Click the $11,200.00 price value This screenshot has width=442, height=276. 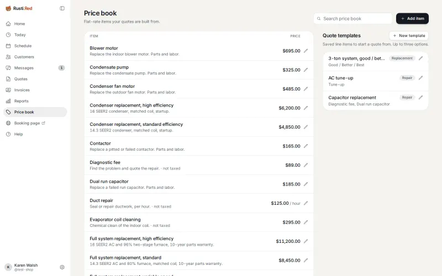(x=288, y=241)
